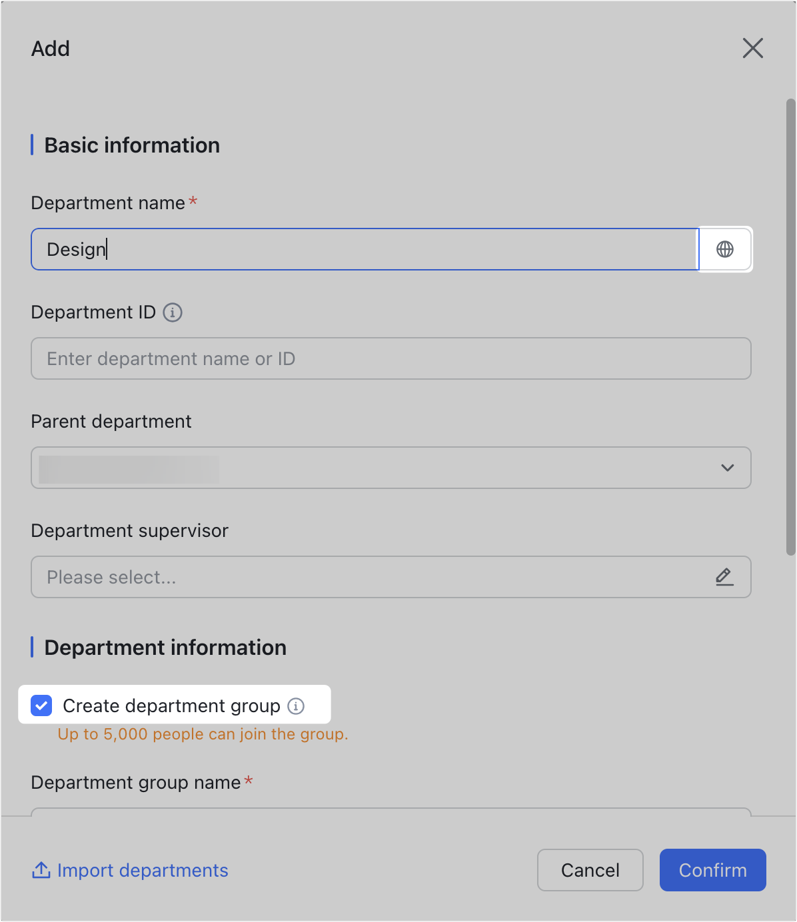Click the Department ID input field
The image size is (797, 922).
391,358
